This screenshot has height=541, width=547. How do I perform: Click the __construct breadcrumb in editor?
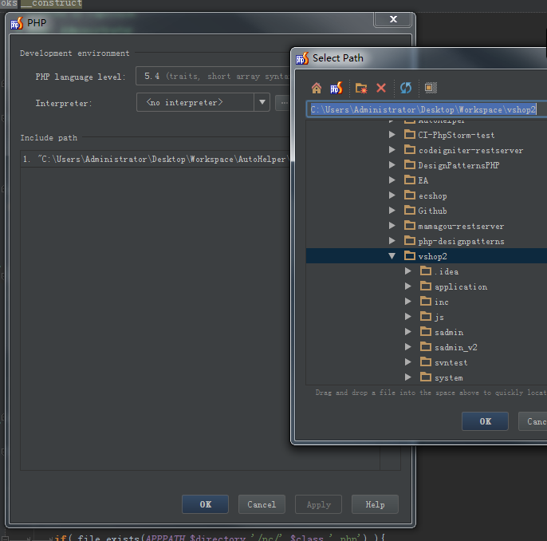[x=51, y=3]
